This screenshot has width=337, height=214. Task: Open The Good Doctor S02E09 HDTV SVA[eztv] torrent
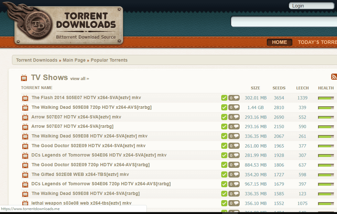pos(89,146)
